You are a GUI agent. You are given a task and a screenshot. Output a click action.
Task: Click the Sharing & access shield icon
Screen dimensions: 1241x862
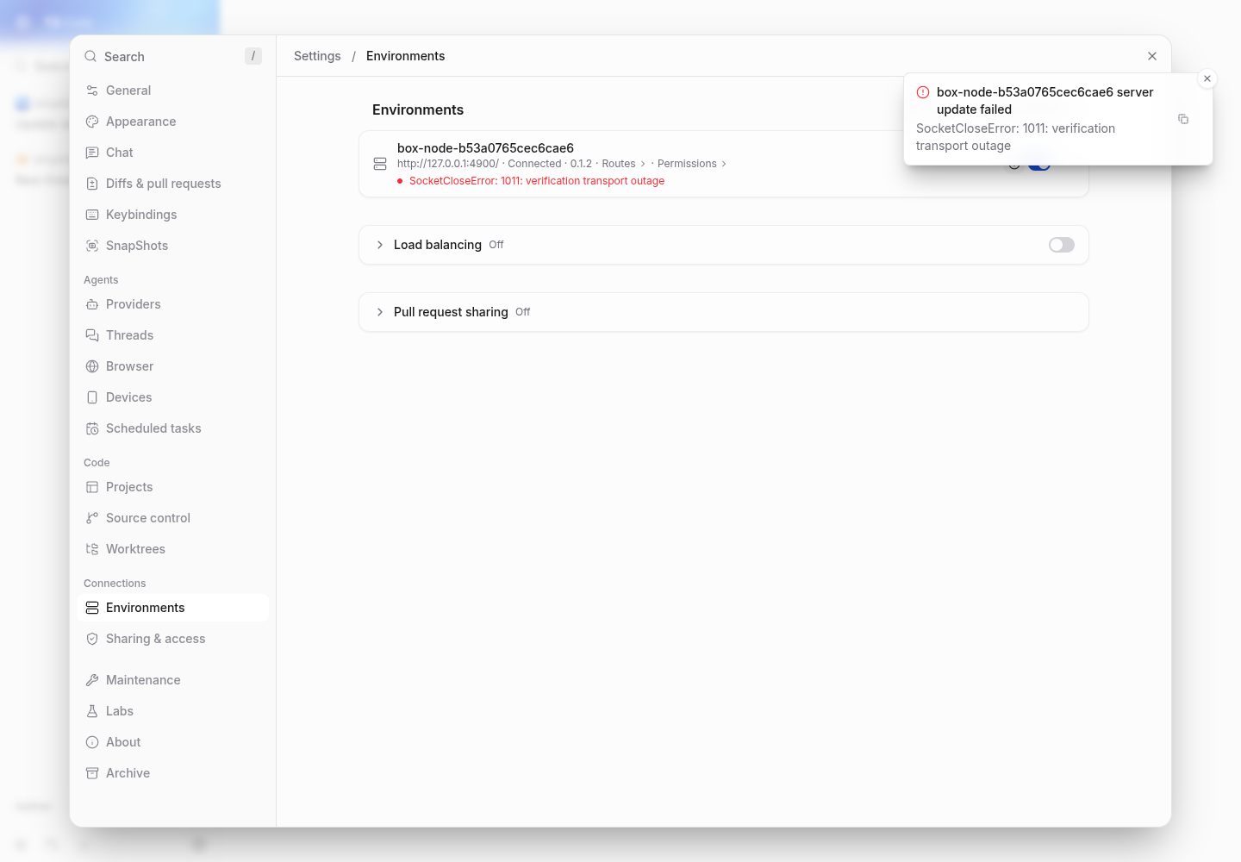click(x=92, y=639)
